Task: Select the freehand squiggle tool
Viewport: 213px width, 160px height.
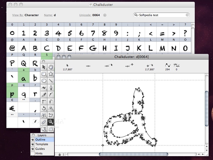Action: [x=44, y=88]
